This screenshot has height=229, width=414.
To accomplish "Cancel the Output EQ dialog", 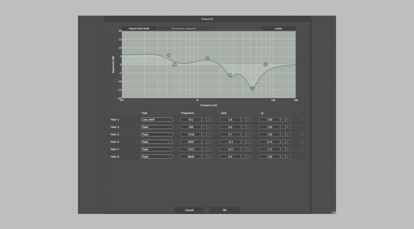I will pos(189,210).
